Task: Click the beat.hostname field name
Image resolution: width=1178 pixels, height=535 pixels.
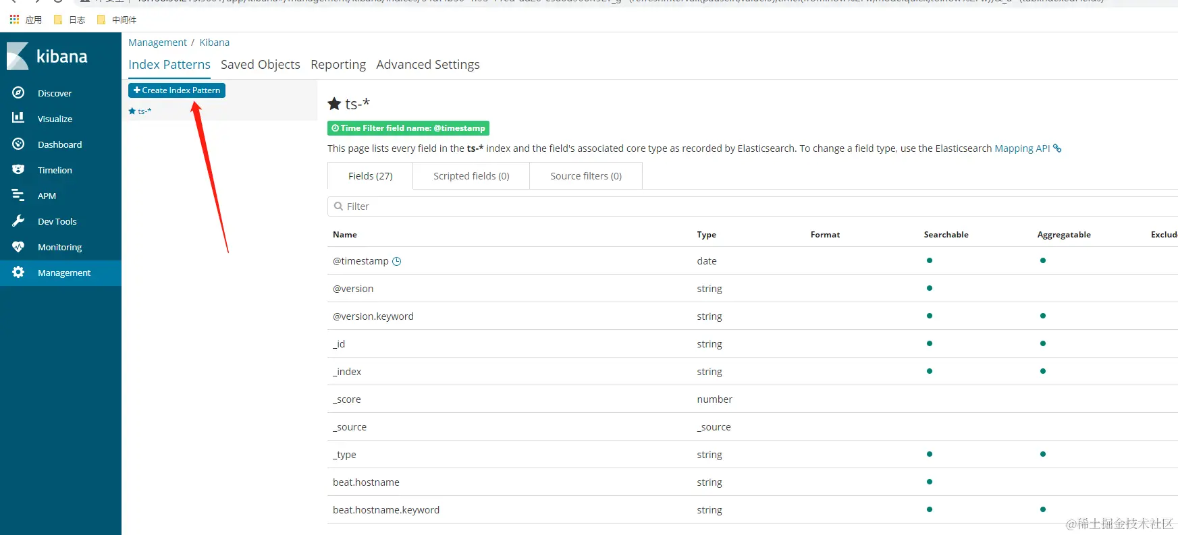Action: 366,482
